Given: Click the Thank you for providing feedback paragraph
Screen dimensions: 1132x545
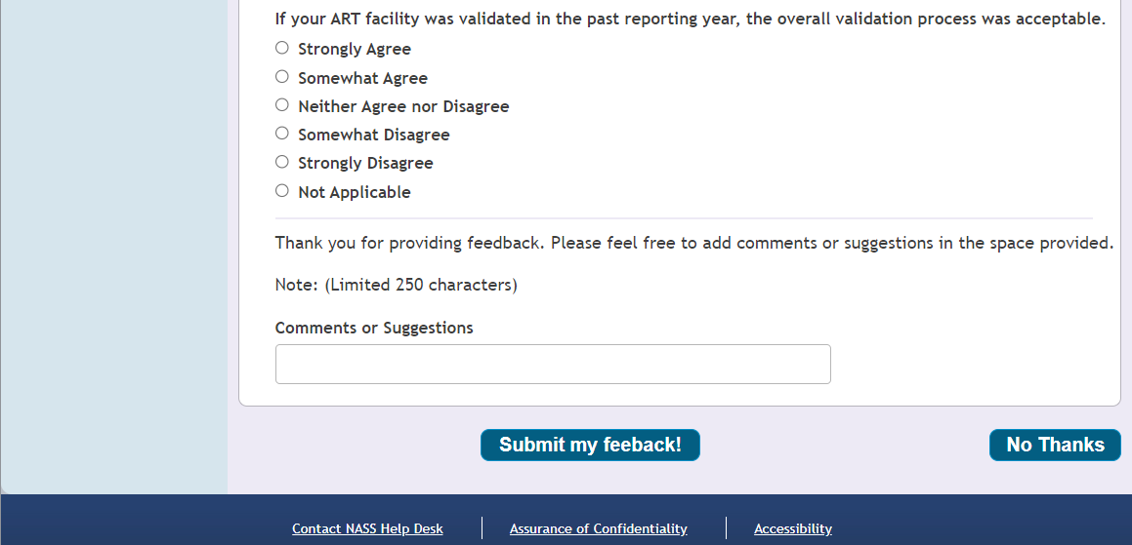Looking at the screenshot, I should click(x=693, y=243).
